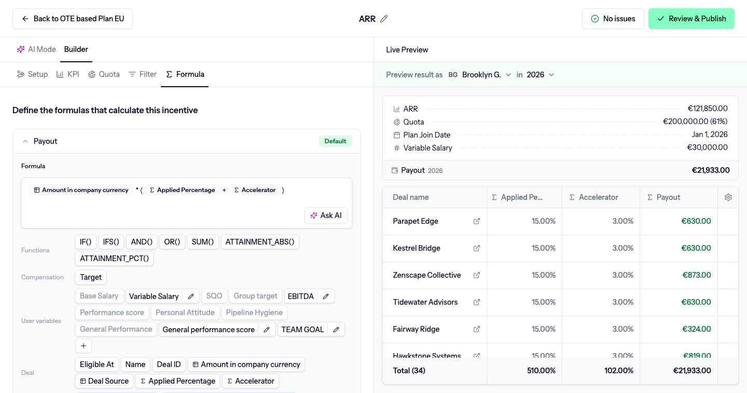Edit the Variable Salary user variable

(x=191, y=296)
